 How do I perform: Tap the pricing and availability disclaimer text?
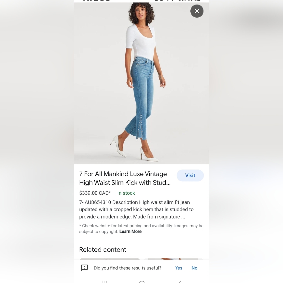point(141,228)
